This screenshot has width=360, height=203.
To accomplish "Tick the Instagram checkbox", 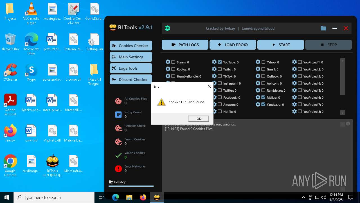I will tap(220, 83).
